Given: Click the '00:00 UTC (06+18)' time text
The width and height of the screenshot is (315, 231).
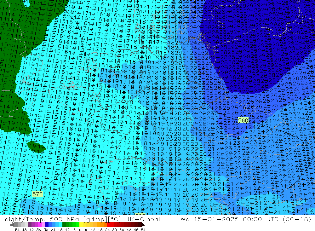Looking at the screenshot, I should click(x=277, y=219).
